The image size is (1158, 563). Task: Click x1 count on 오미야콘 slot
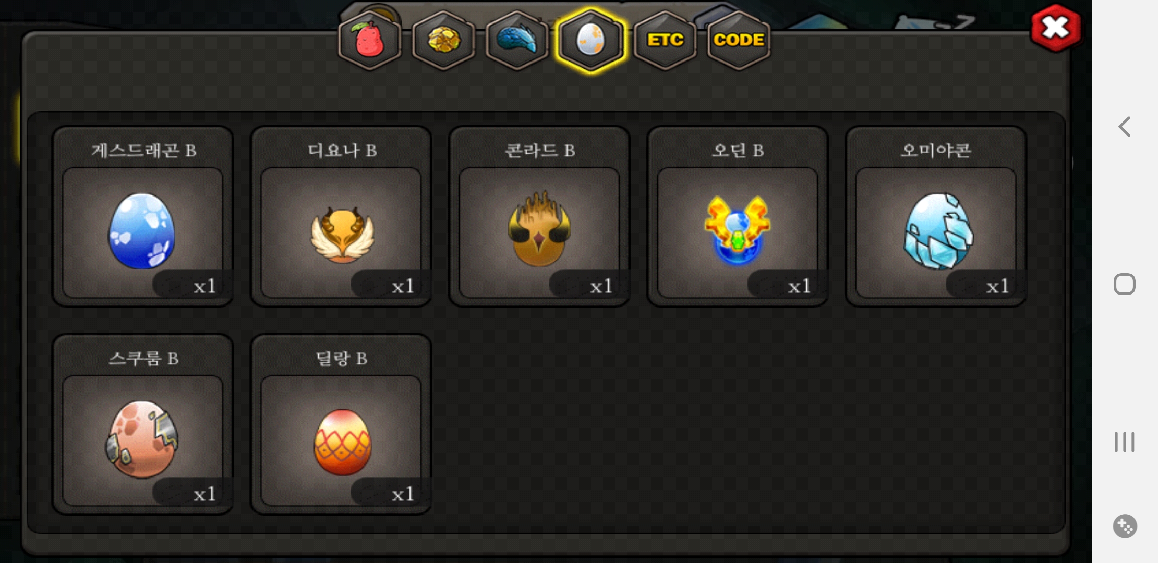click(997, 286)
